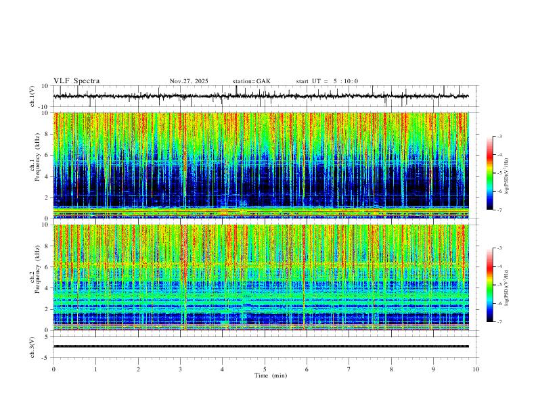Click the "VLF Spectra" title text
536x414 pixels.
coord(76,81)
